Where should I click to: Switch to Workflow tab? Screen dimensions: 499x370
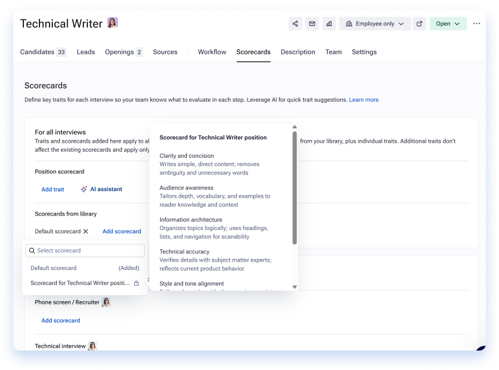click(x=212, y=52)
